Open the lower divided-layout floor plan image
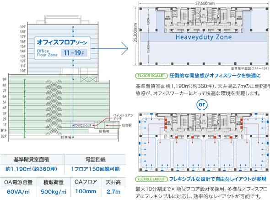The image size is (270, 200). point(204,142)
